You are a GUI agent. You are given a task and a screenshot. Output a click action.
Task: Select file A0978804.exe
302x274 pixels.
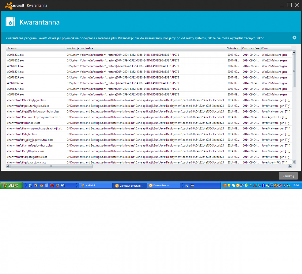point(149,72)
